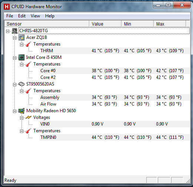This screenshot has height=187, width=193.
Task: Minimize the CPUID Hardware Monitor window
Action: [x=158, y=5]
